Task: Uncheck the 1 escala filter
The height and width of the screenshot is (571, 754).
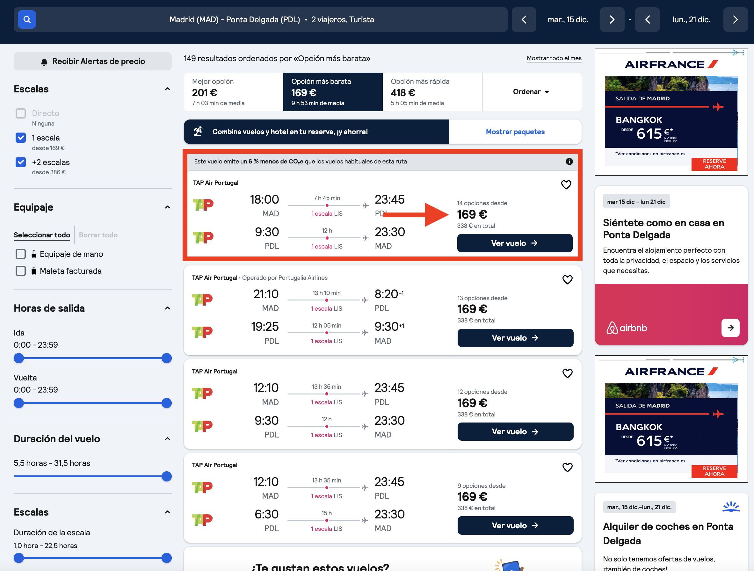Action: click(21, 138)
